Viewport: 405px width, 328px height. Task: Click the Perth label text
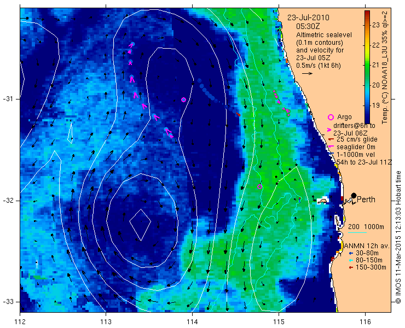pyautogui.click(x=366, y=200)
